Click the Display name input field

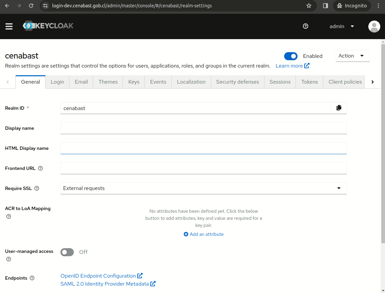[x=203, y=128]
